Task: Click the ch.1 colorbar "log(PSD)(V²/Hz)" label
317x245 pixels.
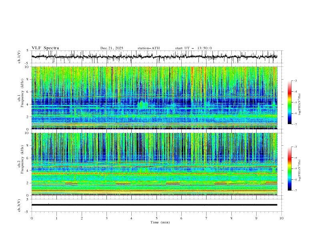Action: [300, 104]
